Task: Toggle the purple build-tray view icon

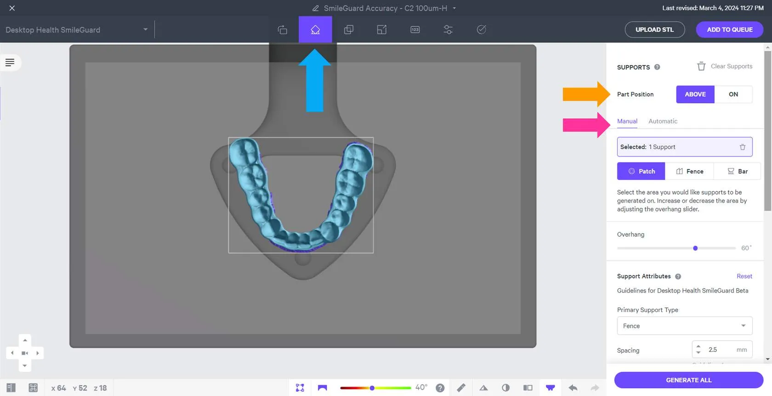Action: 550,388
